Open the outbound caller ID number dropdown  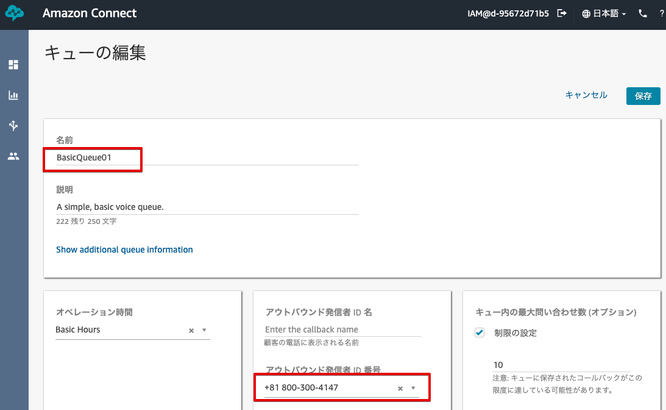click(x=413, y=387)
